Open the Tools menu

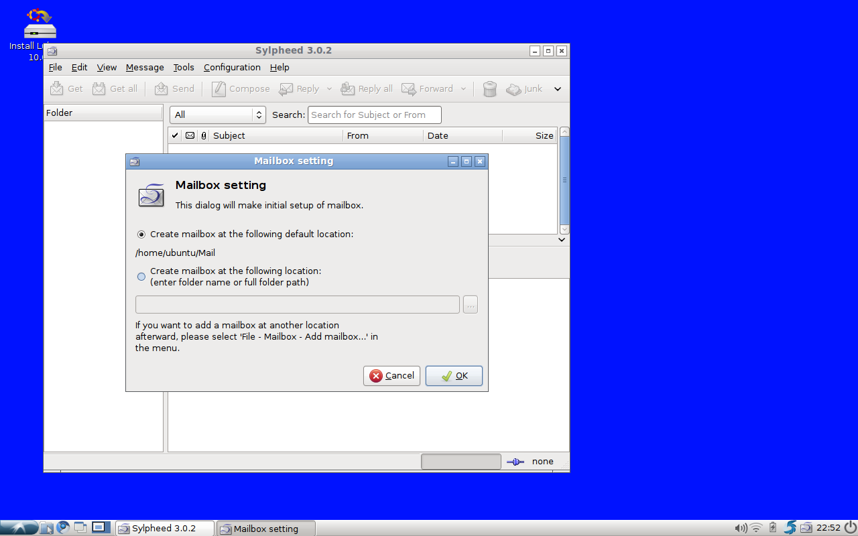[184, 67]
